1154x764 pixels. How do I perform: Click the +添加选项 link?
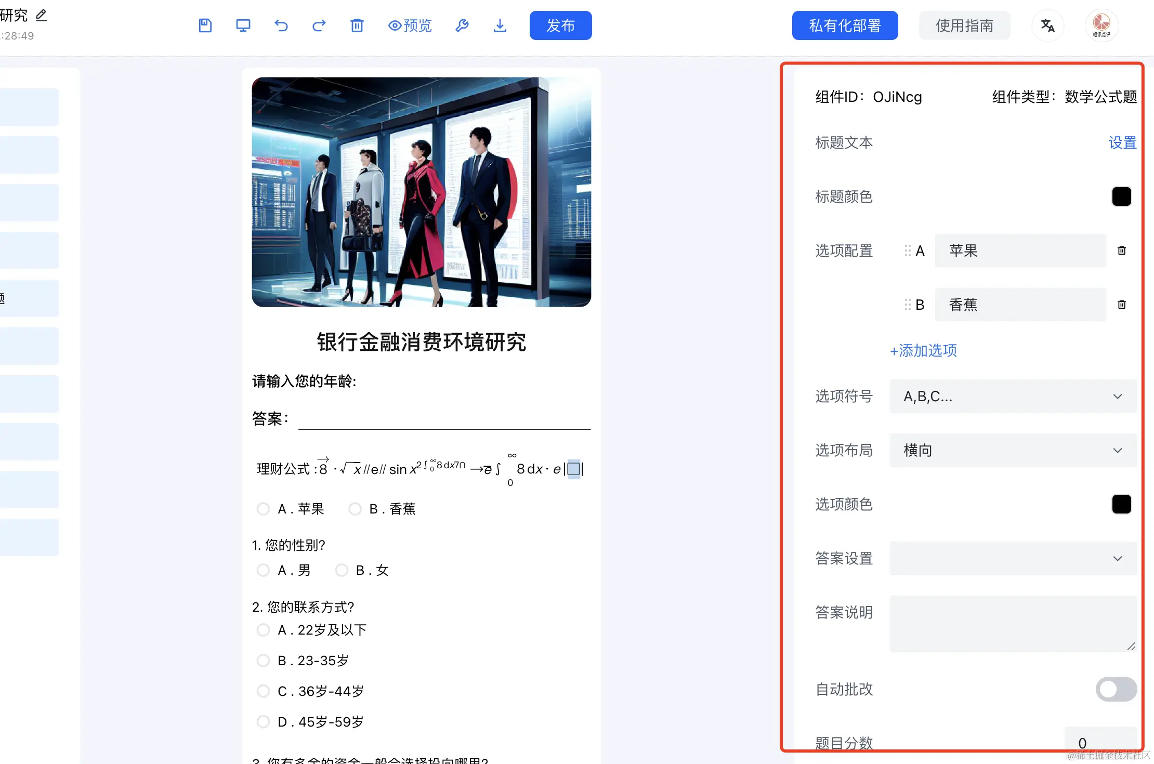[x=923, y=351]
